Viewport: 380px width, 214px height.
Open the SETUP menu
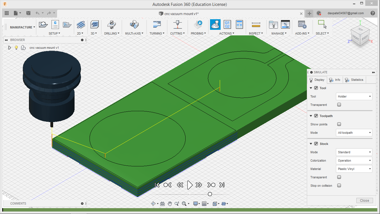click(54, 33)
